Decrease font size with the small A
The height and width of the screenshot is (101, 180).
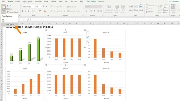(x=47, y=7)
